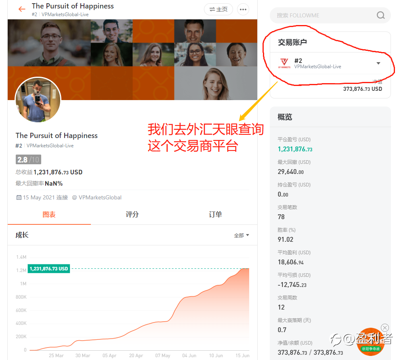The height and width of the screenshot is (360, 397).
Task: Click the 最大回撤率 NaN% text
Action: 39,183
